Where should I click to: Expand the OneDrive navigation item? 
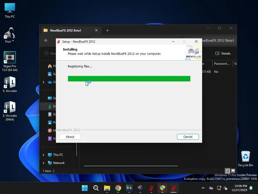(x=43, y=82)
